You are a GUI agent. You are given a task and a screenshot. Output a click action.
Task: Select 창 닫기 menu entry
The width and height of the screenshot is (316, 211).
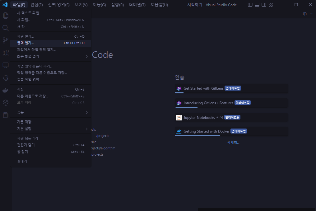pyautogui.click(x=51, y=152)
